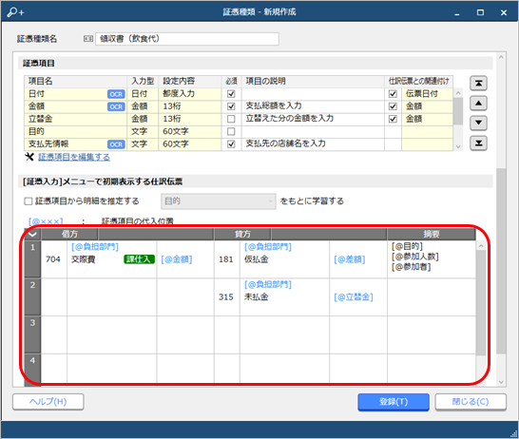This screenshot has height=439, width=519.
Task: Click the ヘルプ(H) button
Action: pos(48,402)
